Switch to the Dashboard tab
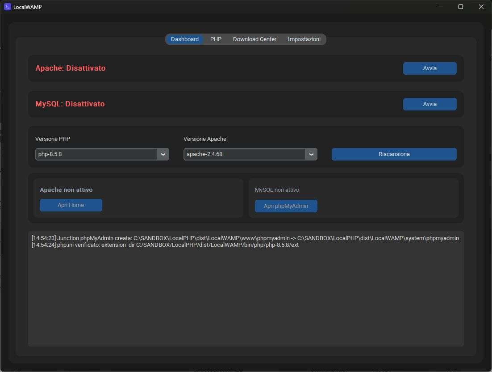The width and height of the screenshot is (492, 372). [184, 39]
